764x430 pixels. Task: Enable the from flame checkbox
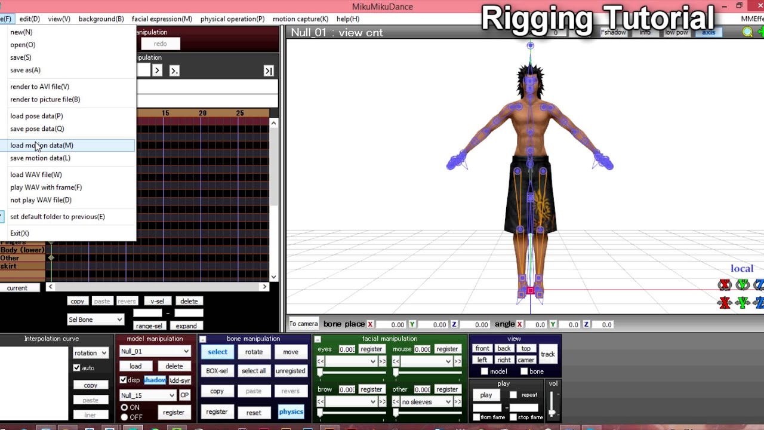[476, 417]
